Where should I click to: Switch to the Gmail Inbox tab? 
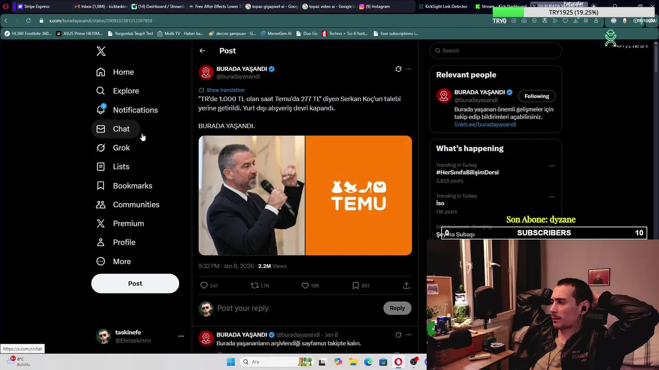100,6
